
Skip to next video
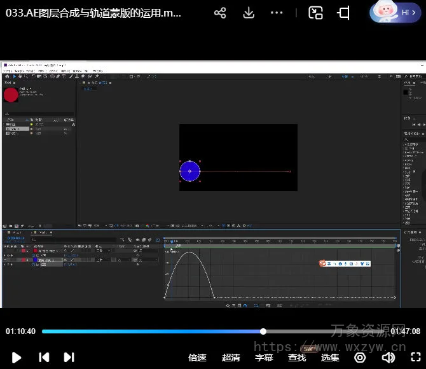[69, 358]
